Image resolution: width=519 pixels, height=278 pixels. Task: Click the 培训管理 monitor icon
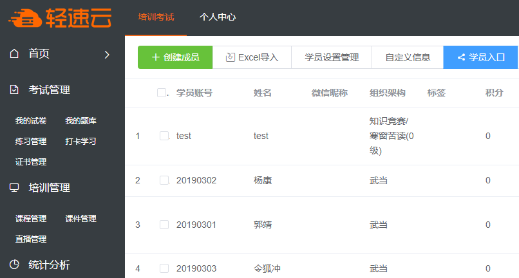point(14,188)
